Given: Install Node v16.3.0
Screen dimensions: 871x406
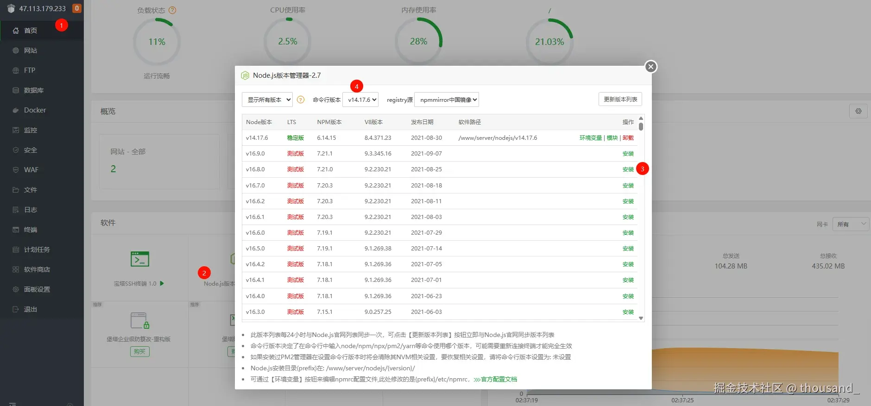Looking at the screenshot, I should pyautogui.click(x=628, y=312).
